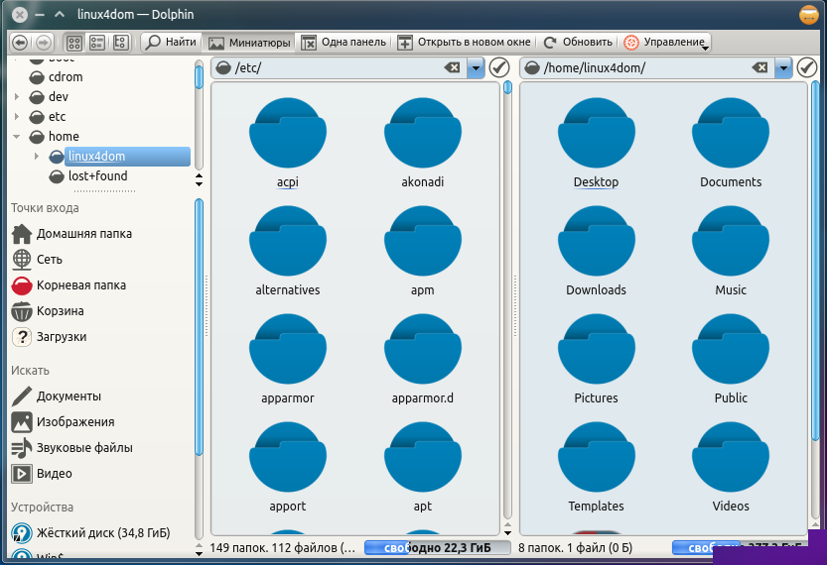The image size is (827, 565).
Task: Select the Templates folder
Action: pos(596,467)
